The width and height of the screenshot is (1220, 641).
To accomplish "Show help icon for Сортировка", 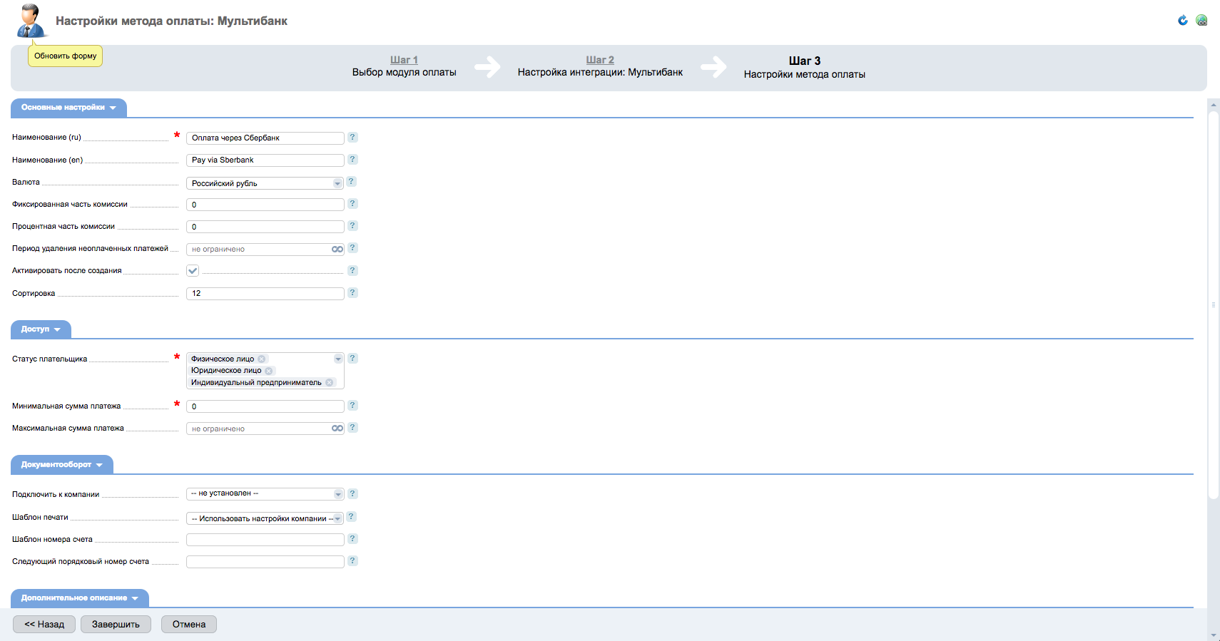I will (352, 292).
